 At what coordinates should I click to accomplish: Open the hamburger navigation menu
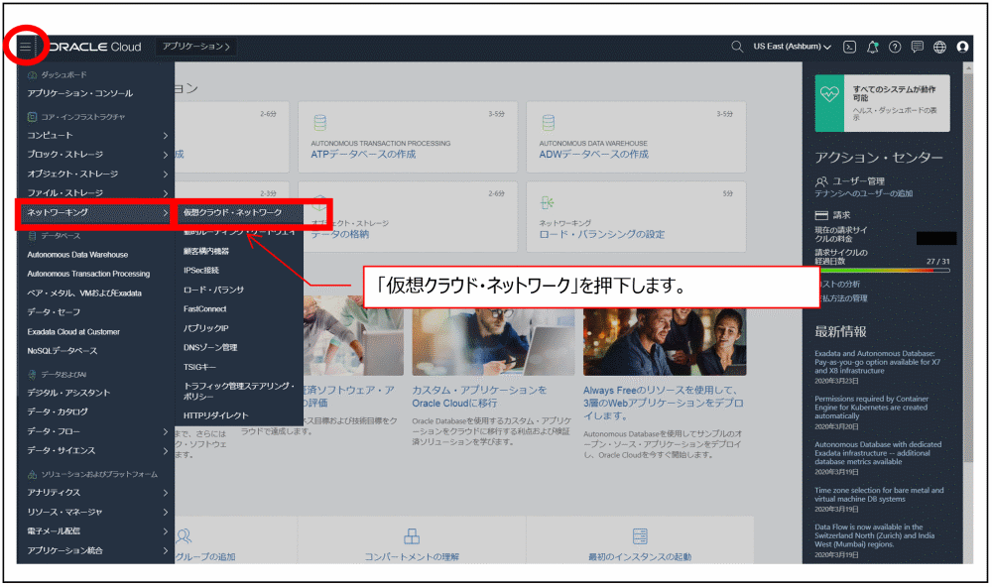tap(26, 47)
